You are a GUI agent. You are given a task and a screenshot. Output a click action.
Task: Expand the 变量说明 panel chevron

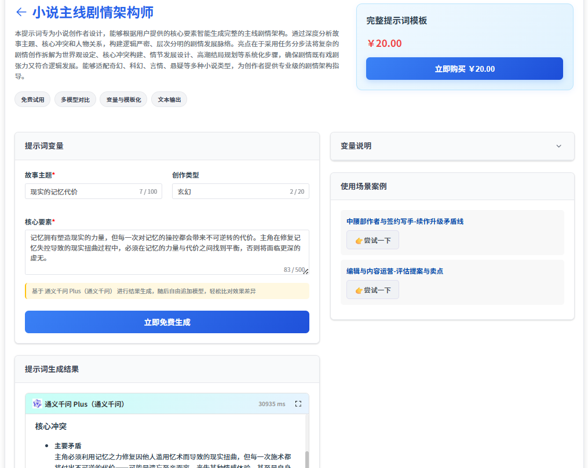point(558,146)
